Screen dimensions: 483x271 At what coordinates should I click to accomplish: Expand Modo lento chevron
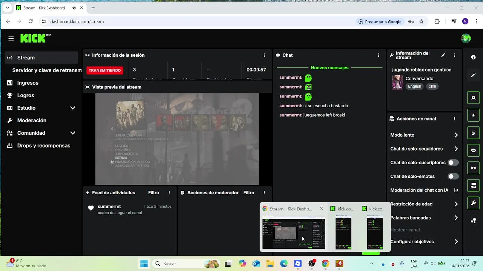click(x=456, y=135)
